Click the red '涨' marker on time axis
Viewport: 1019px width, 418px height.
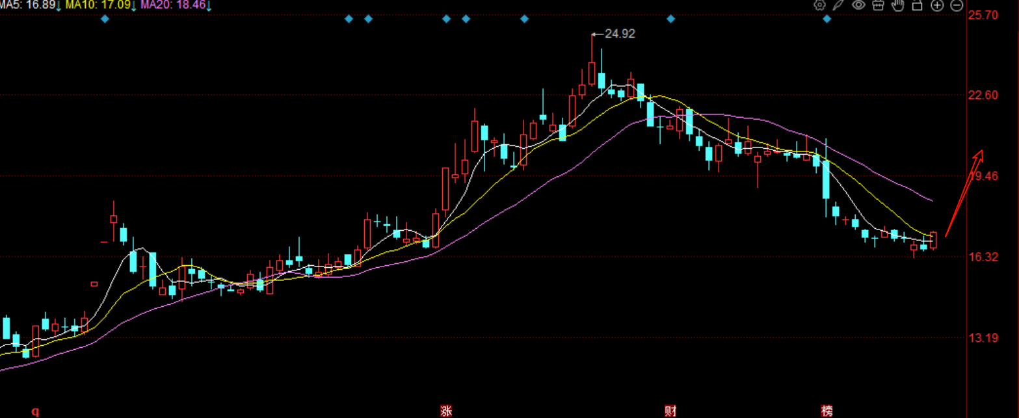point(446,411)
